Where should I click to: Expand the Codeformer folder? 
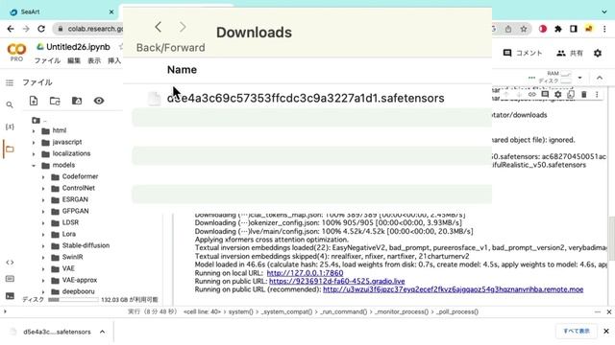click(43, 176)
